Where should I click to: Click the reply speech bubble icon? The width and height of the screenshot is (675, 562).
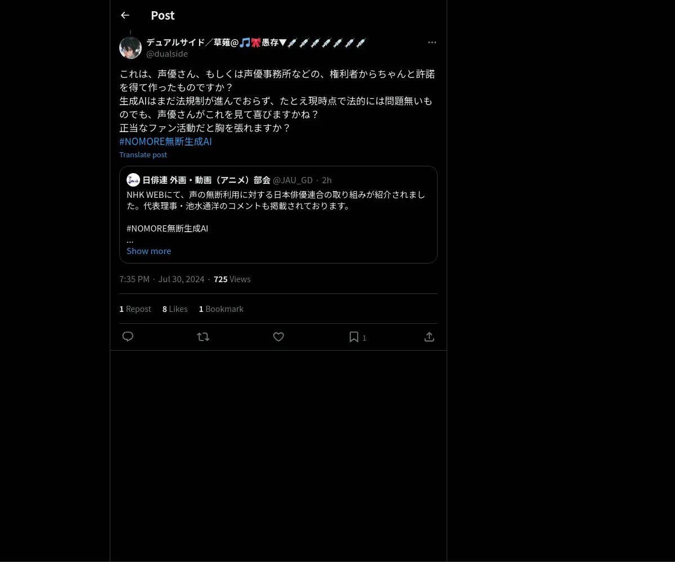pyautogui.click(x=128, y=337)
